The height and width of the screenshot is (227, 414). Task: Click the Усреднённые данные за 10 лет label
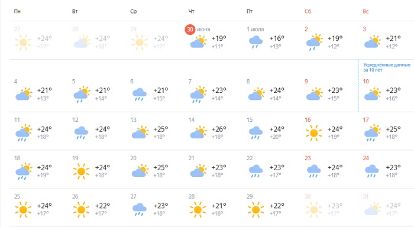point(387,67)
